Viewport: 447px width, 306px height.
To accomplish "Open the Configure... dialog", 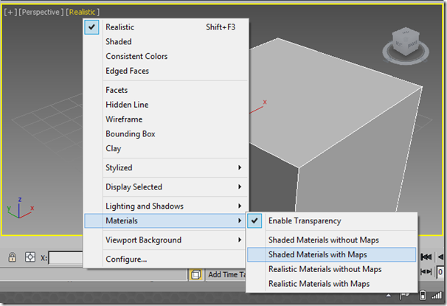I will (x=126, y=259).
